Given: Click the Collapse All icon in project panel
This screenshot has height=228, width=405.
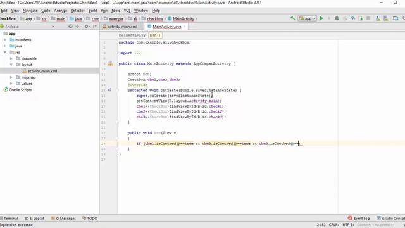Looking at the screenshot, I should click(x=77, y=27).
